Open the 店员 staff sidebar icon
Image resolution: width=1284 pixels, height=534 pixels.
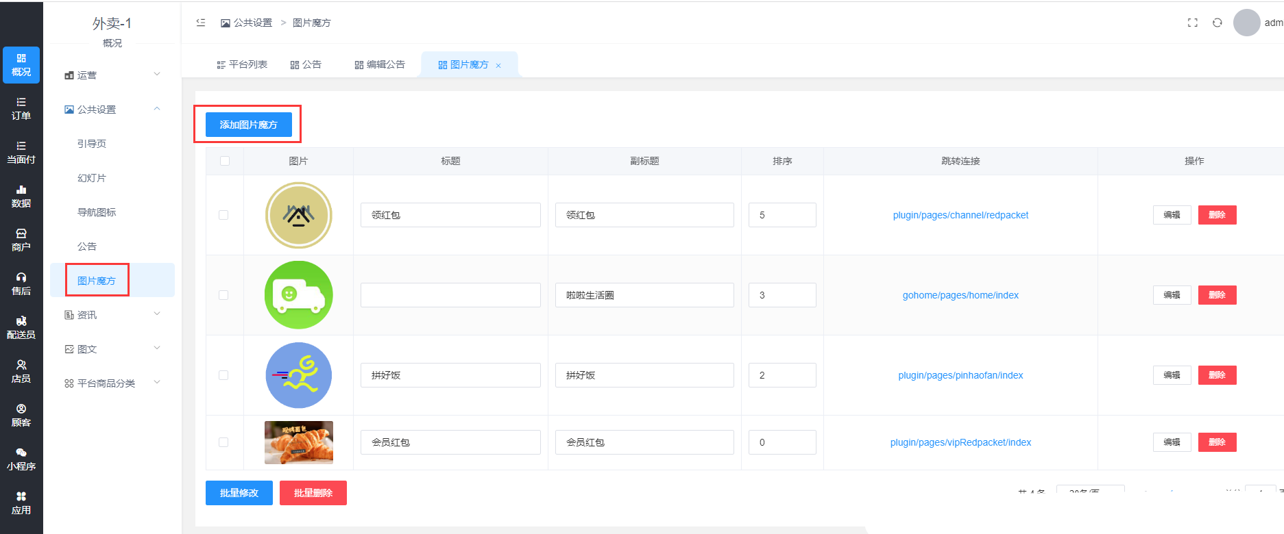21,372
